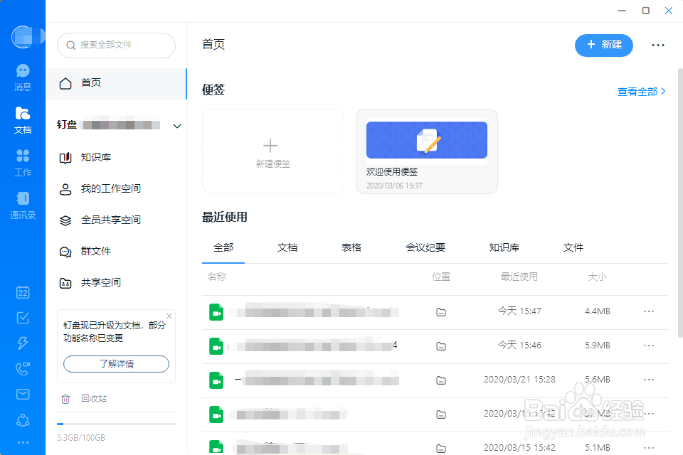Click the 5.3GB/100GB storage usage bar
The width and height of the screenshot is (683, 455).
click(x=116, y=422)
